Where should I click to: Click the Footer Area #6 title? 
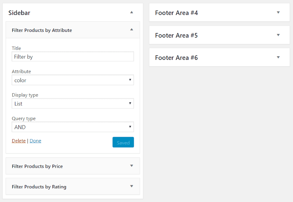point(176,58)
